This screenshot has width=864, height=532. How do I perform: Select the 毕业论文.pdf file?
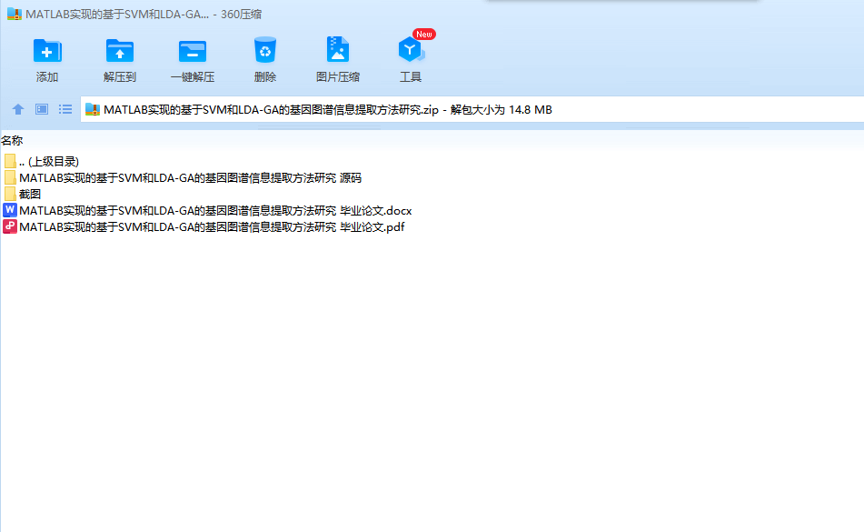(x=204, y=226)
